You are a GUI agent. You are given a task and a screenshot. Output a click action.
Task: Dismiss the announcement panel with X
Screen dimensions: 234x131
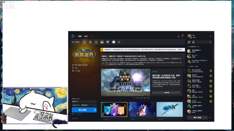pos(183,55)
